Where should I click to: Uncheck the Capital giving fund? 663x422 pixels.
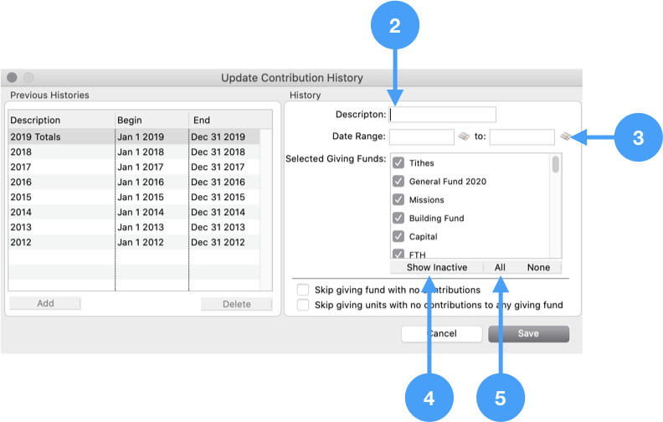coord(398,237)
